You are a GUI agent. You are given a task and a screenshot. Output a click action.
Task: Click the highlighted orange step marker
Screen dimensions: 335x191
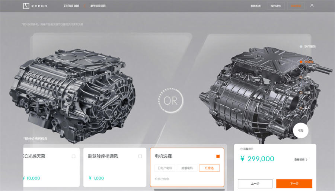(x=301, y=62)
